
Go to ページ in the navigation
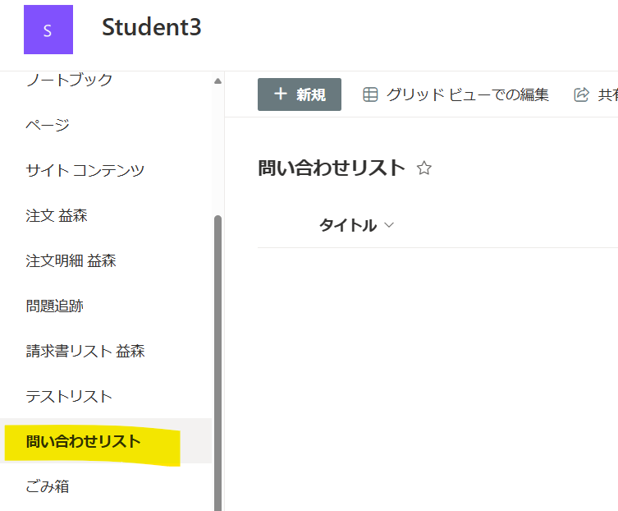coord(48,125)
